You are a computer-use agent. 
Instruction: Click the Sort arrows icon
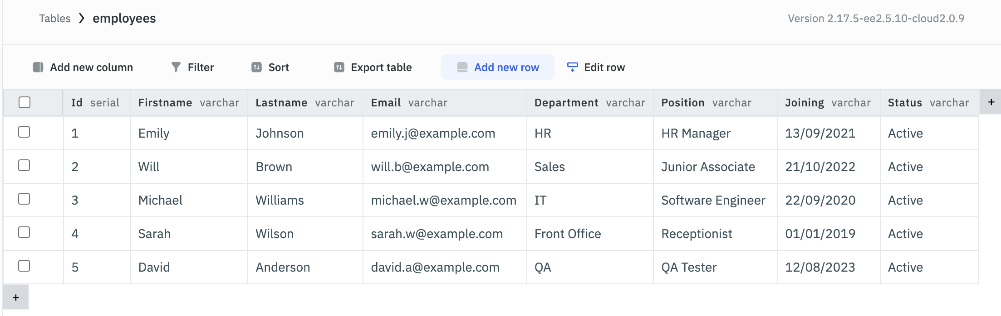click(257, 67)
